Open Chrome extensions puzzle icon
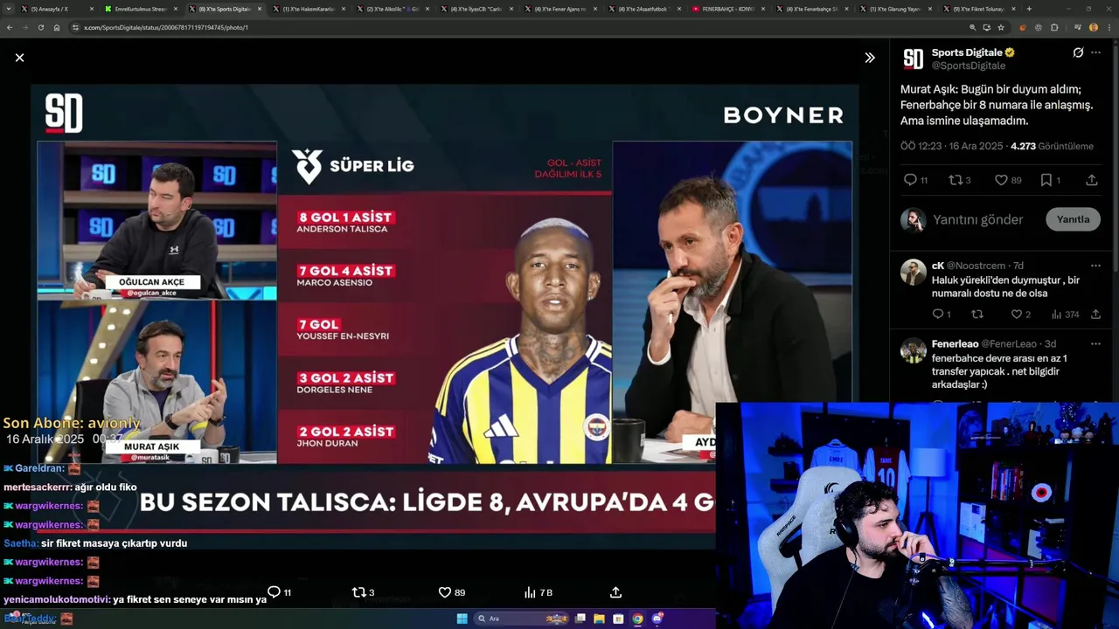The width and height of the screenshot is (1119, 629). (x=1054, y=27)
